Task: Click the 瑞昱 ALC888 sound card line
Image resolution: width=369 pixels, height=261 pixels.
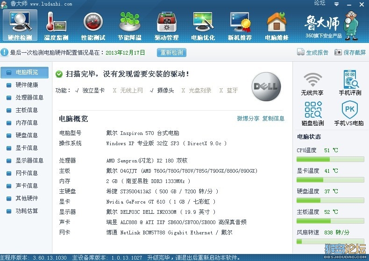Action: click(x=176, y=222)
